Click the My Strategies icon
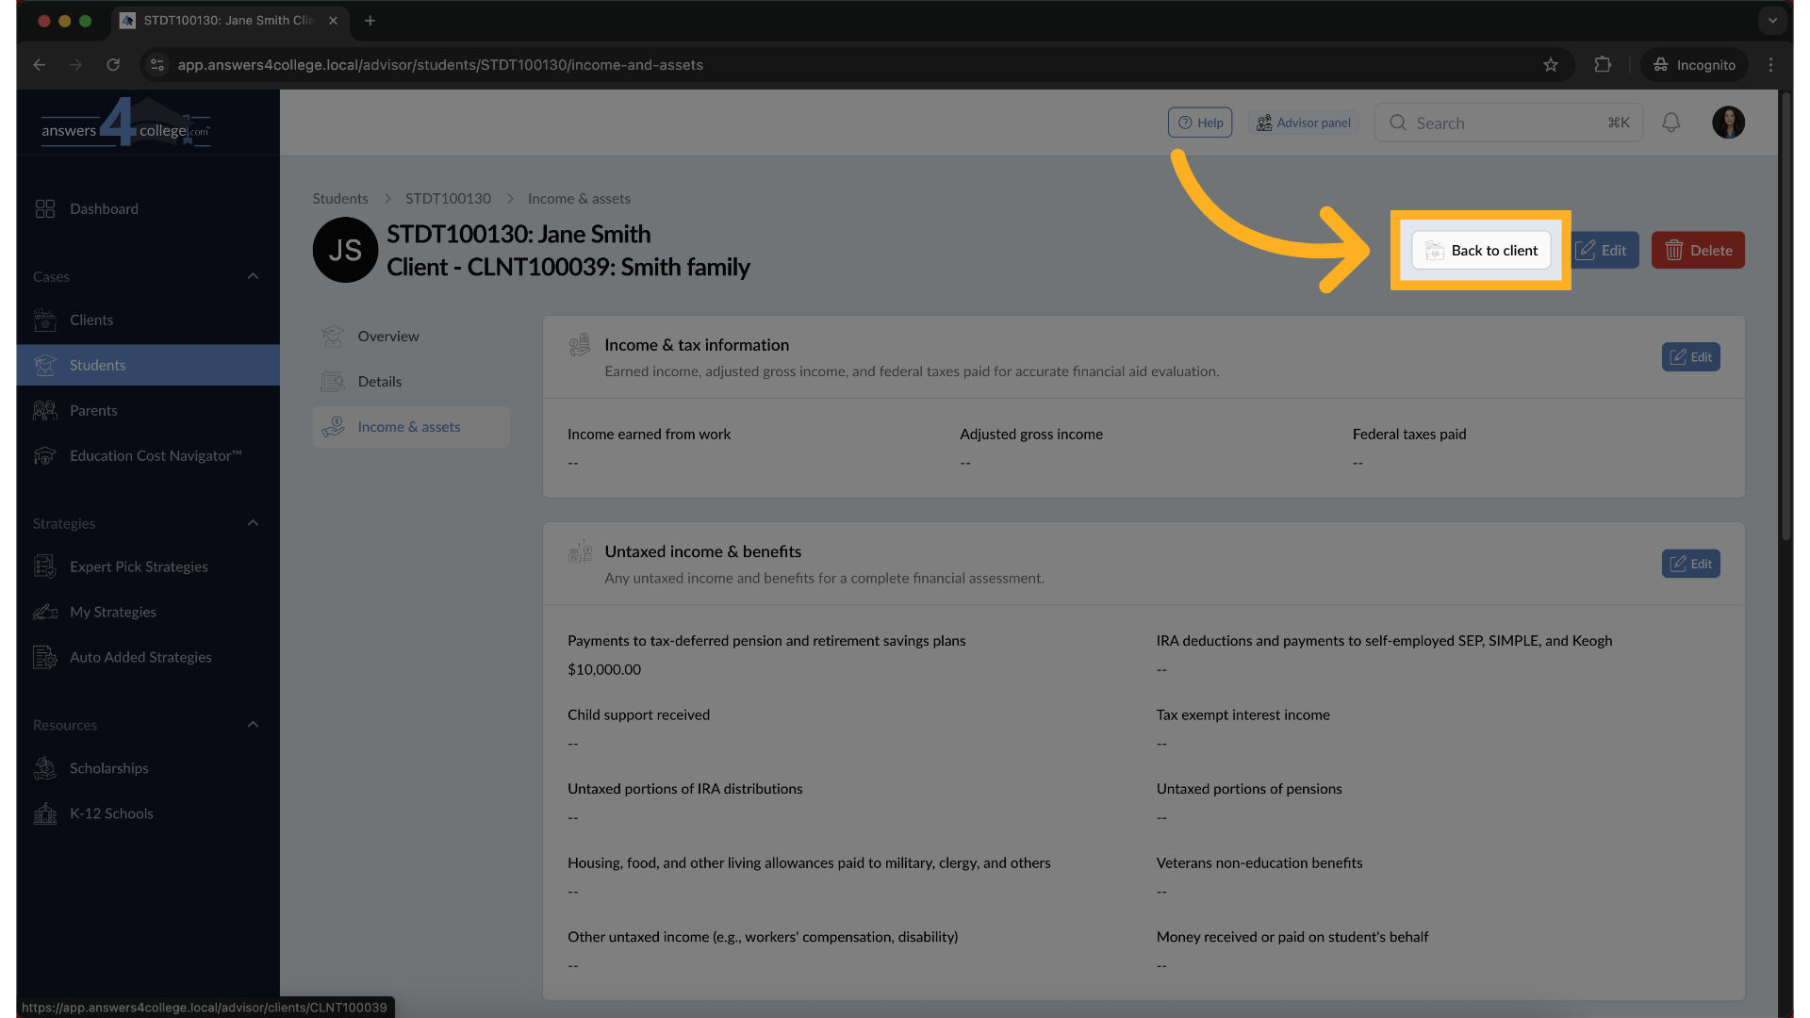Screen dimensions: 1810x1018 [44, 612]
